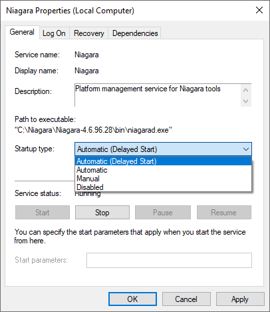Click the Niagara display name value
Viewport: 270px width, 312px height.
click(86, 71)
